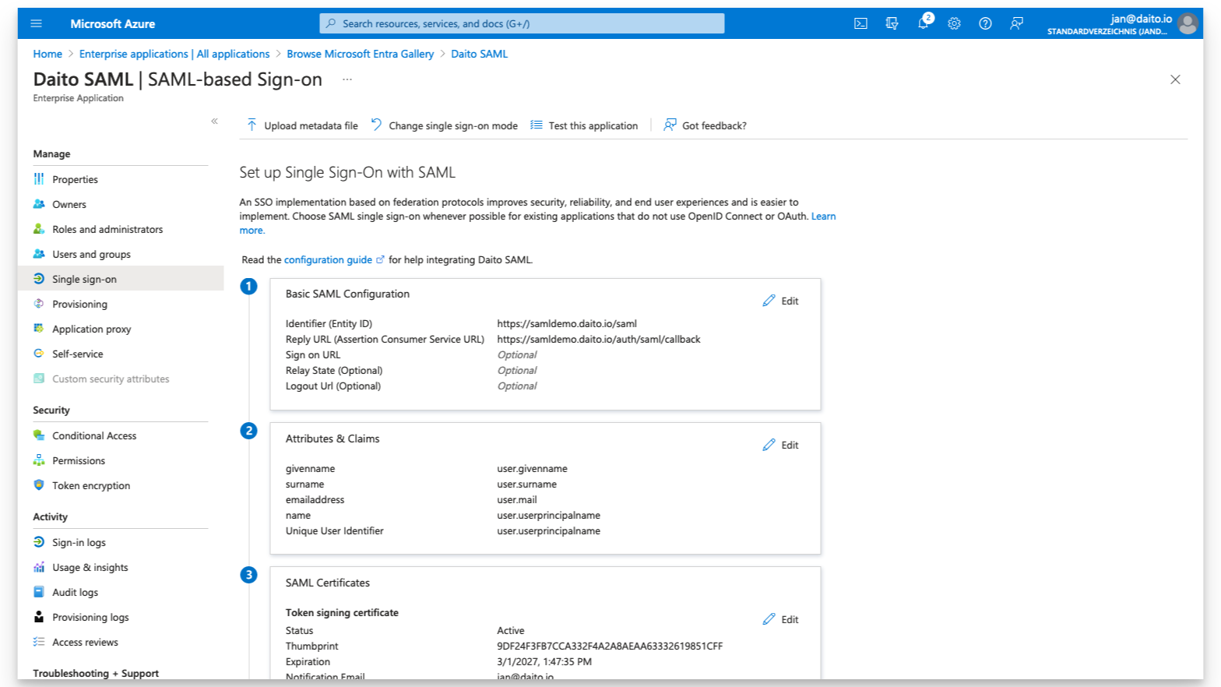Viewport: 1221px width, 687px height.
Task: Click the Self-service icon
Action: click(x=39, y=354)
